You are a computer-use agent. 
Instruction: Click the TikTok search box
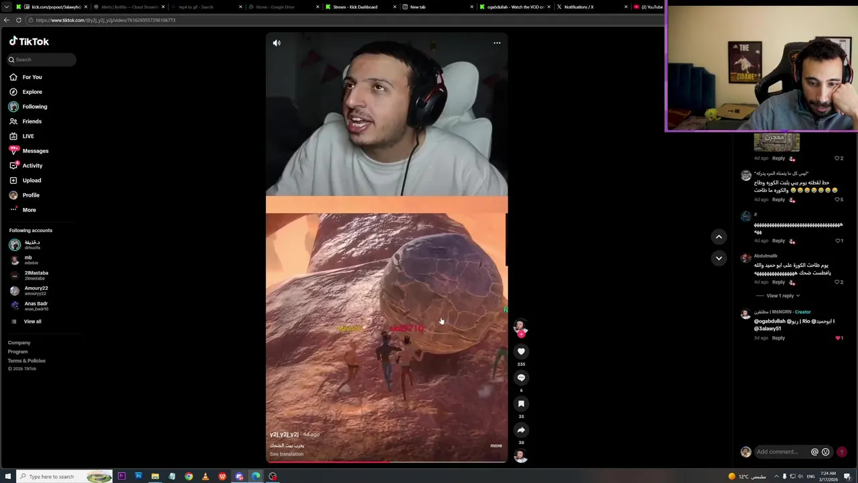click(x=42, y=60)
